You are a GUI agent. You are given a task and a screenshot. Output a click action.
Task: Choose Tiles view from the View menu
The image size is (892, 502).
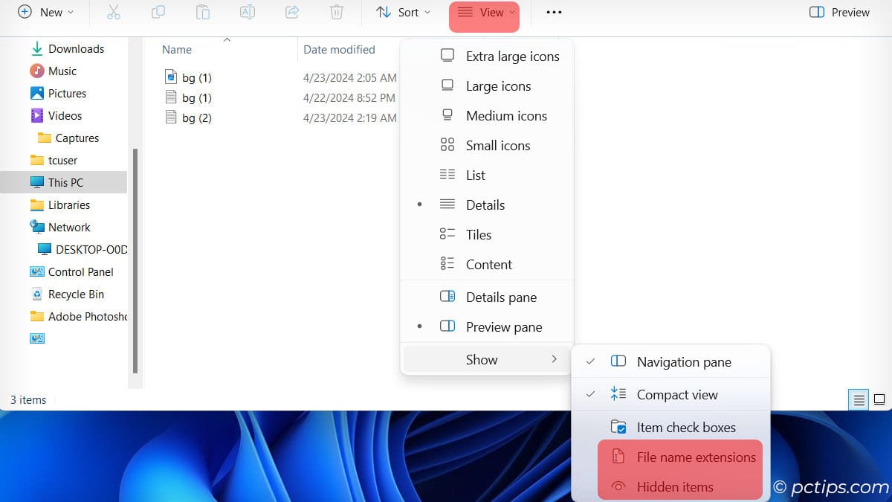(478, 234)
